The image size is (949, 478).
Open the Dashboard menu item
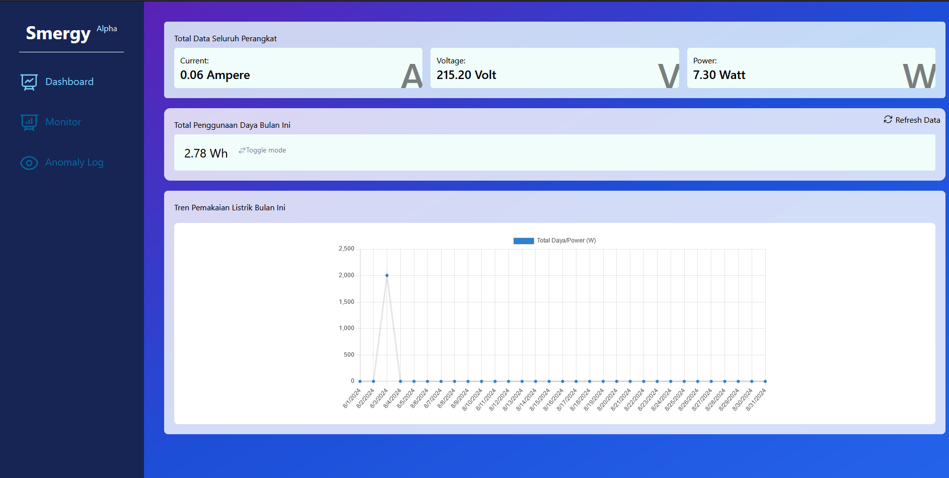coord(69,82)
